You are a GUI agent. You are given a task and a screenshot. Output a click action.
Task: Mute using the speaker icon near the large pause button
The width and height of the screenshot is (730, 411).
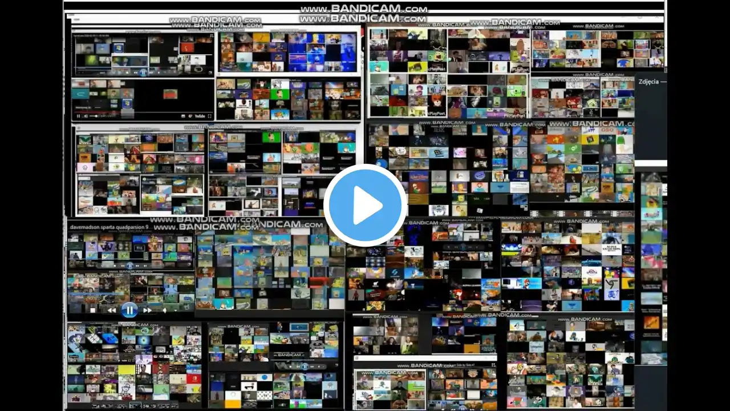(164, 311)
